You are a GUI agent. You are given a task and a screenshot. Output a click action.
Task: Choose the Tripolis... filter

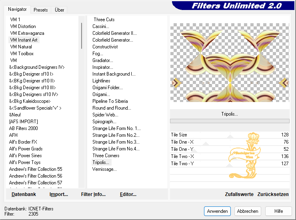(x=101, y=162)
